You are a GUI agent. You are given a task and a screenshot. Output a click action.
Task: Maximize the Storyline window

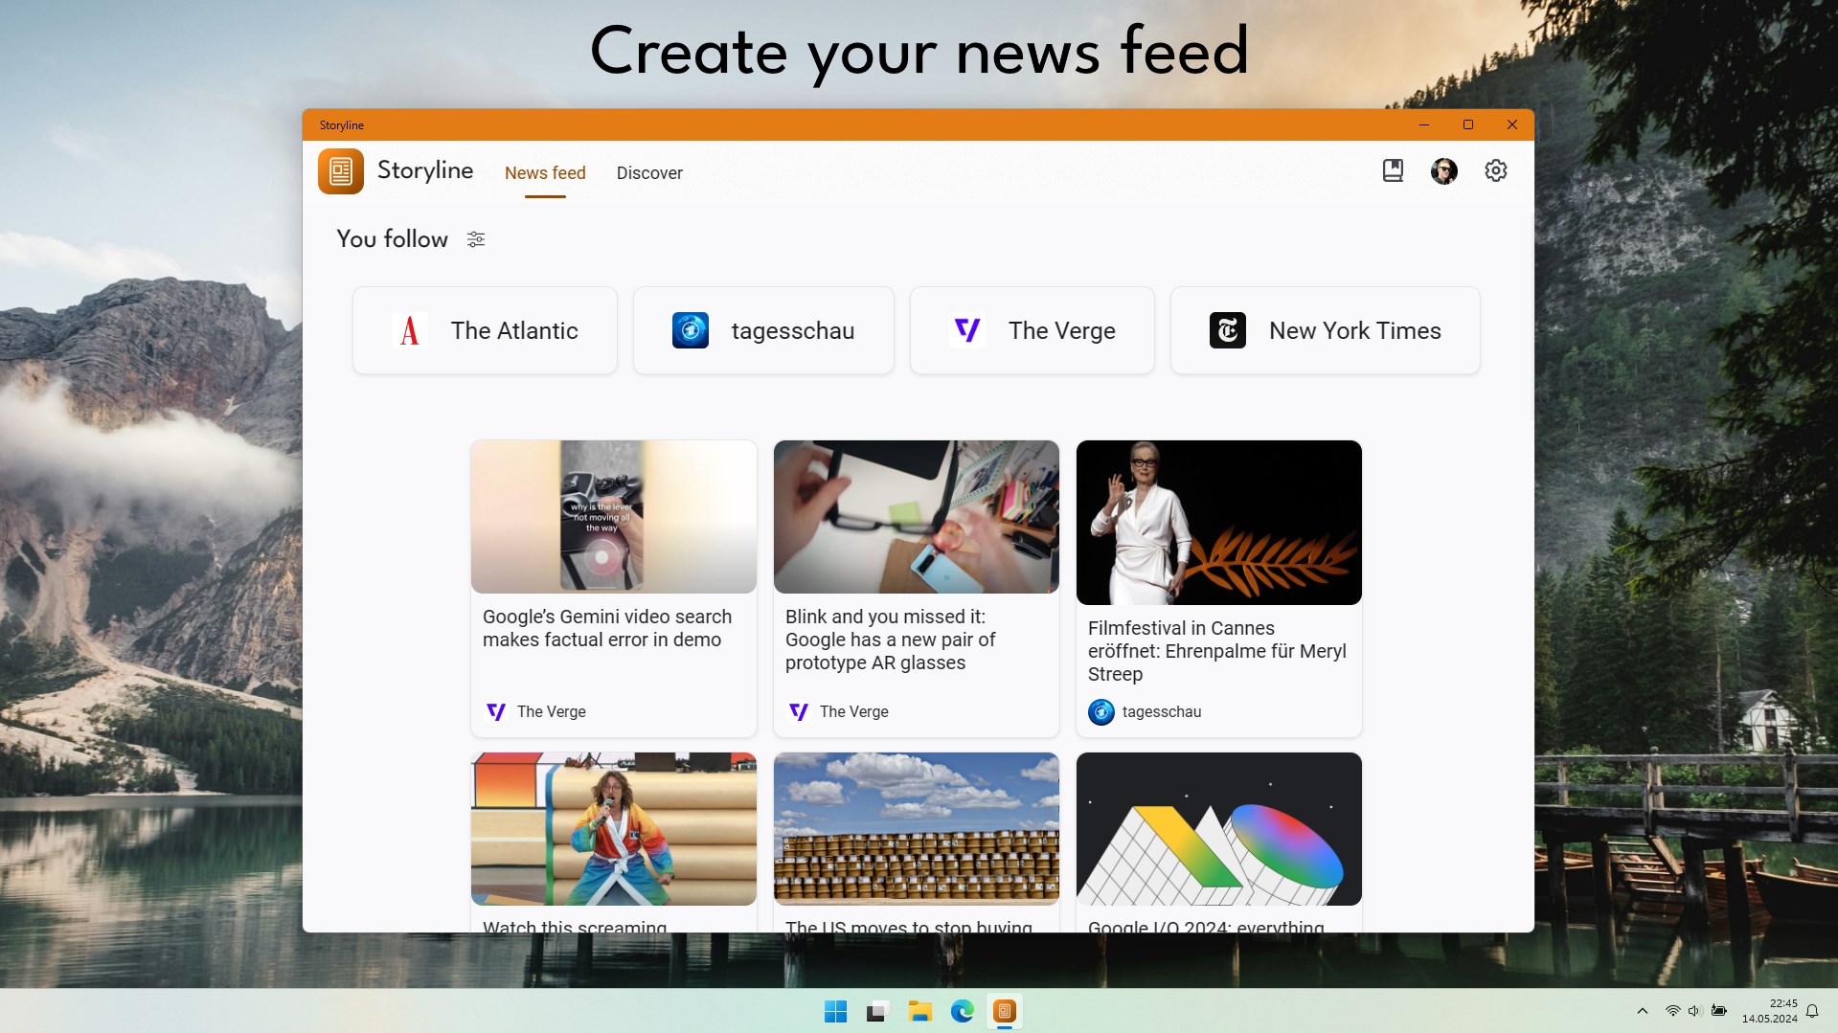[x=1468, y=124]
